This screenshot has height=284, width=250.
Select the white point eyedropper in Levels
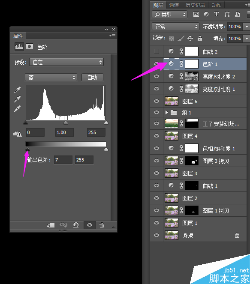click(18, 108)
